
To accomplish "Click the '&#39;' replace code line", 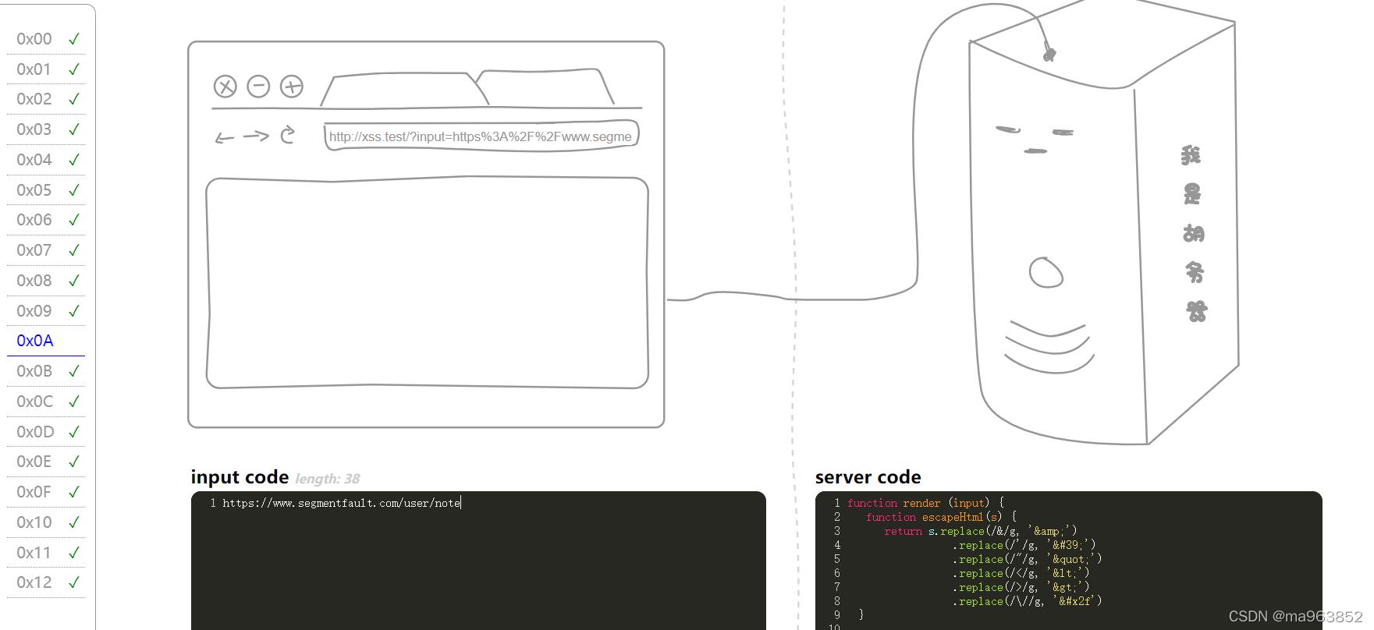I will [1024, 545].
